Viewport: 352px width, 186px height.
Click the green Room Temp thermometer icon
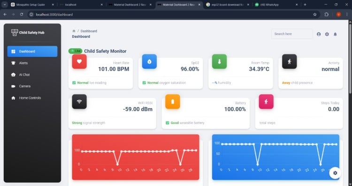pyautogui.click(x=219, y=62)
